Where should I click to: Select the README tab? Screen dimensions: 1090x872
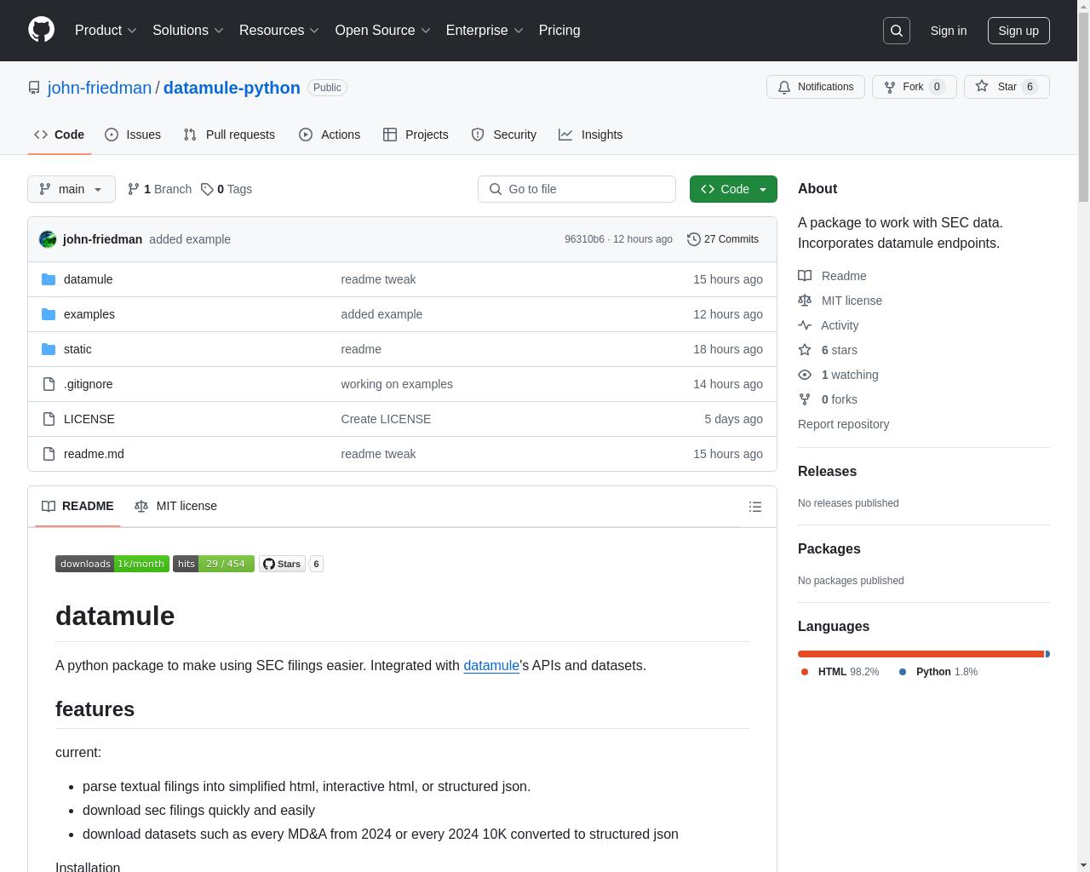77,506
